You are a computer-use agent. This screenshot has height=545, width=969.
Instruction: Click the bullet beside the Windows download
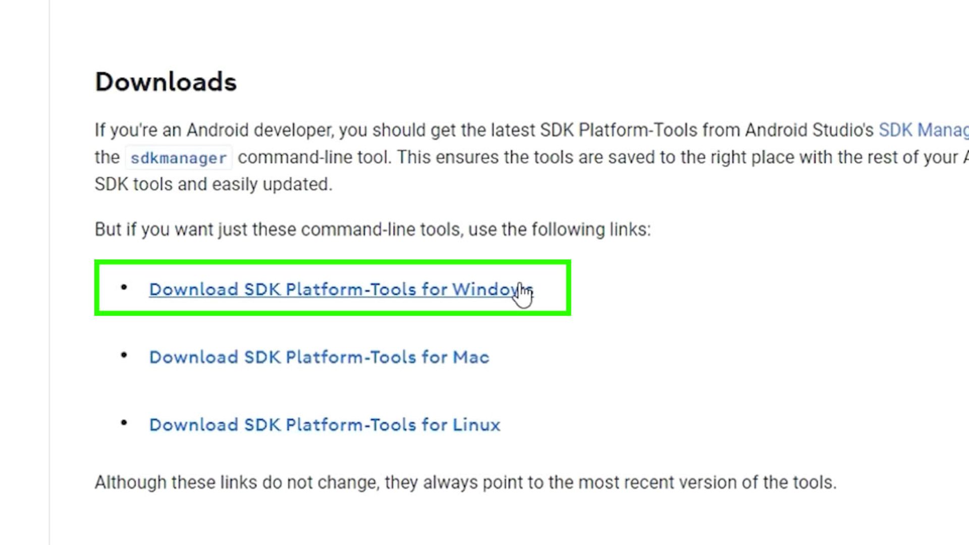[124, 287]
